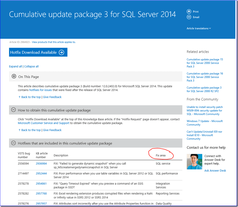Open Windows 7 Update - Microsoft Community link

point(205,123)
